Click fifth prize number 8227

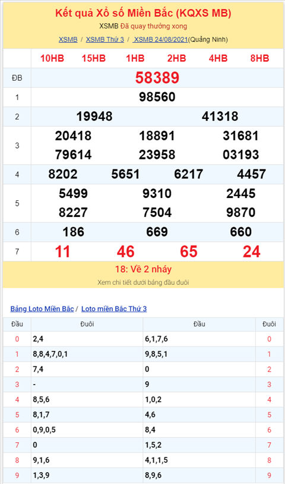coord(74,213)
